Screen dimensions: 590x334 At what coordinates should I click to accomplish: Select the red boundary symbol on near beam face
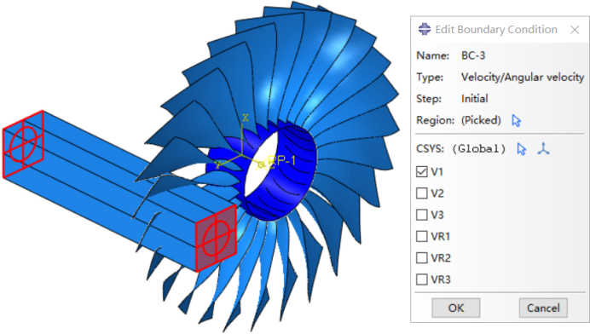tap(217, 238)
